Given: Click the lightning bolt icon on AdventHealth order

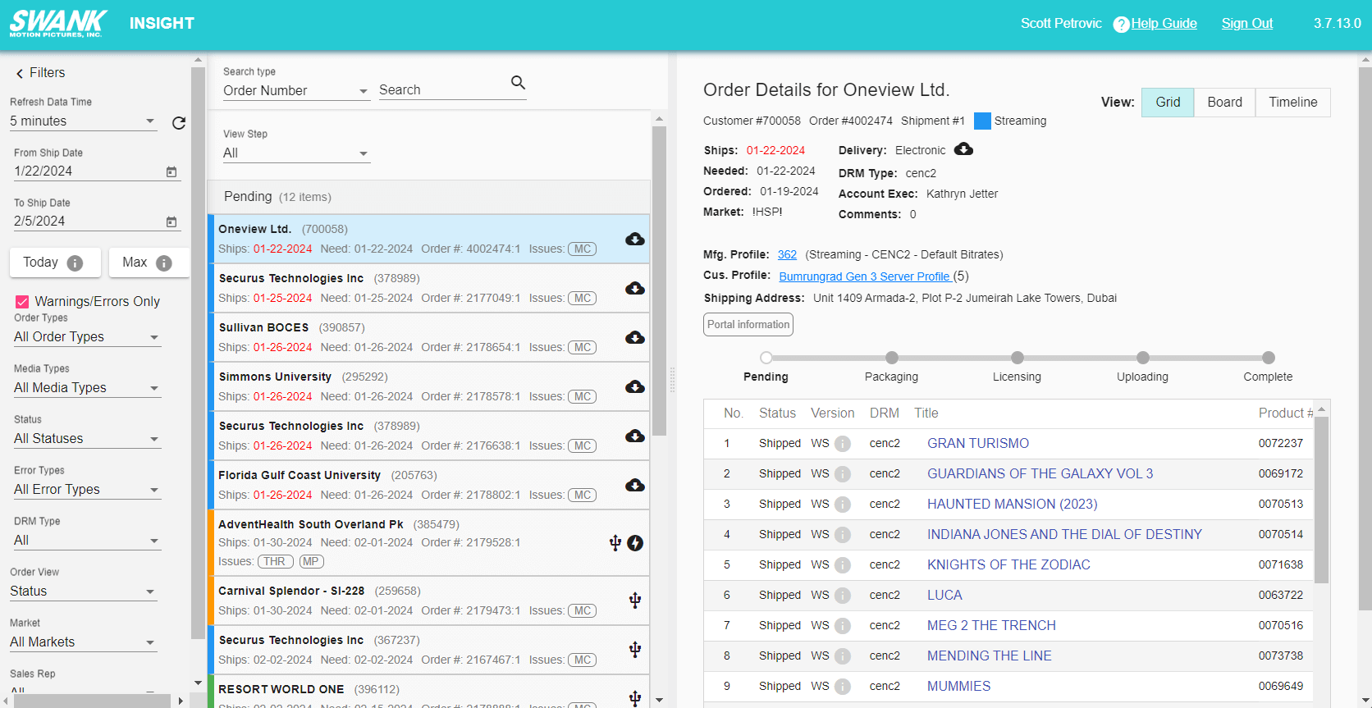Looking at the screenshot, I should coord(635,543).
